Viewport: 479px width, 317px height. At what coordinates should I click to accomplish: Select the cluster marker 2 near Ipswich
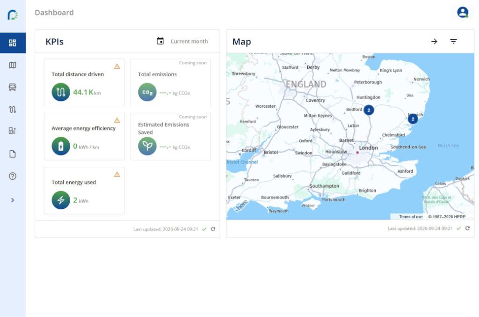(413, 119)
